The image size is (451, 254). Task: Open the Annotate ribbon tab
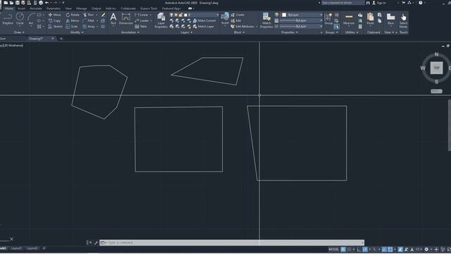click(36, 8)
